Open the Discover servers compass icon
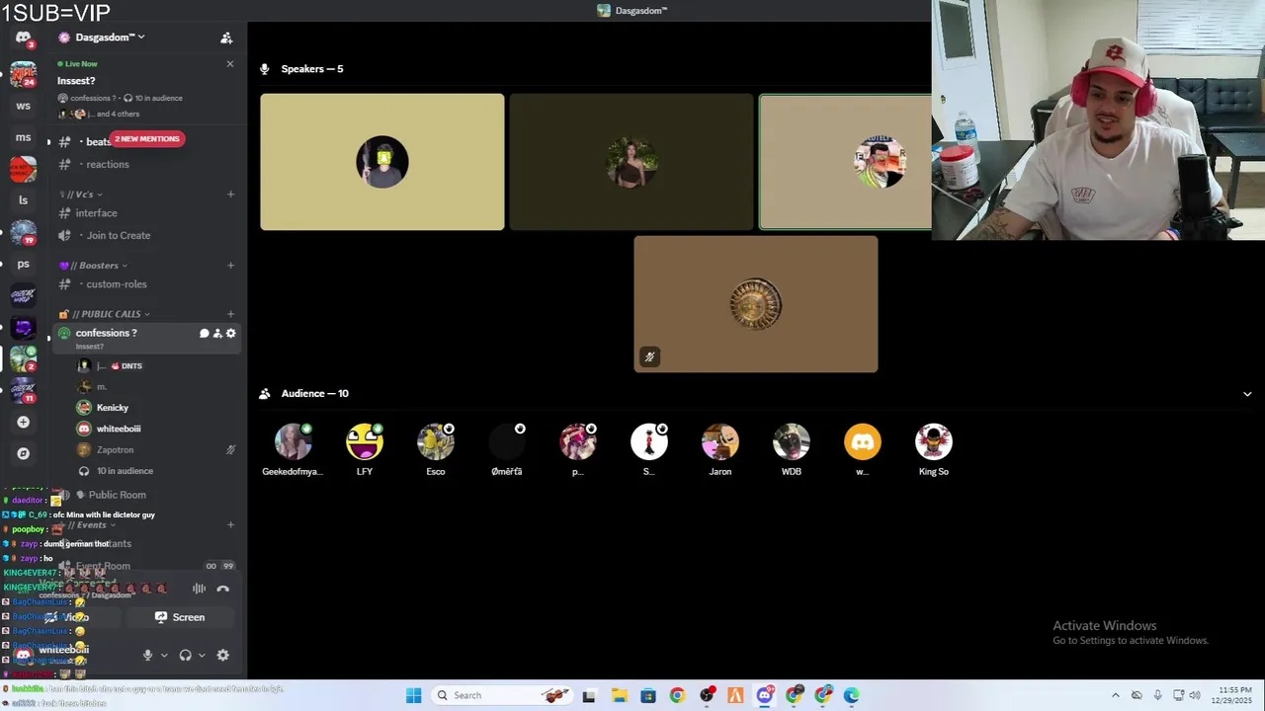Viewport: 1265px width, 711px height. click(x=23, y=453)
